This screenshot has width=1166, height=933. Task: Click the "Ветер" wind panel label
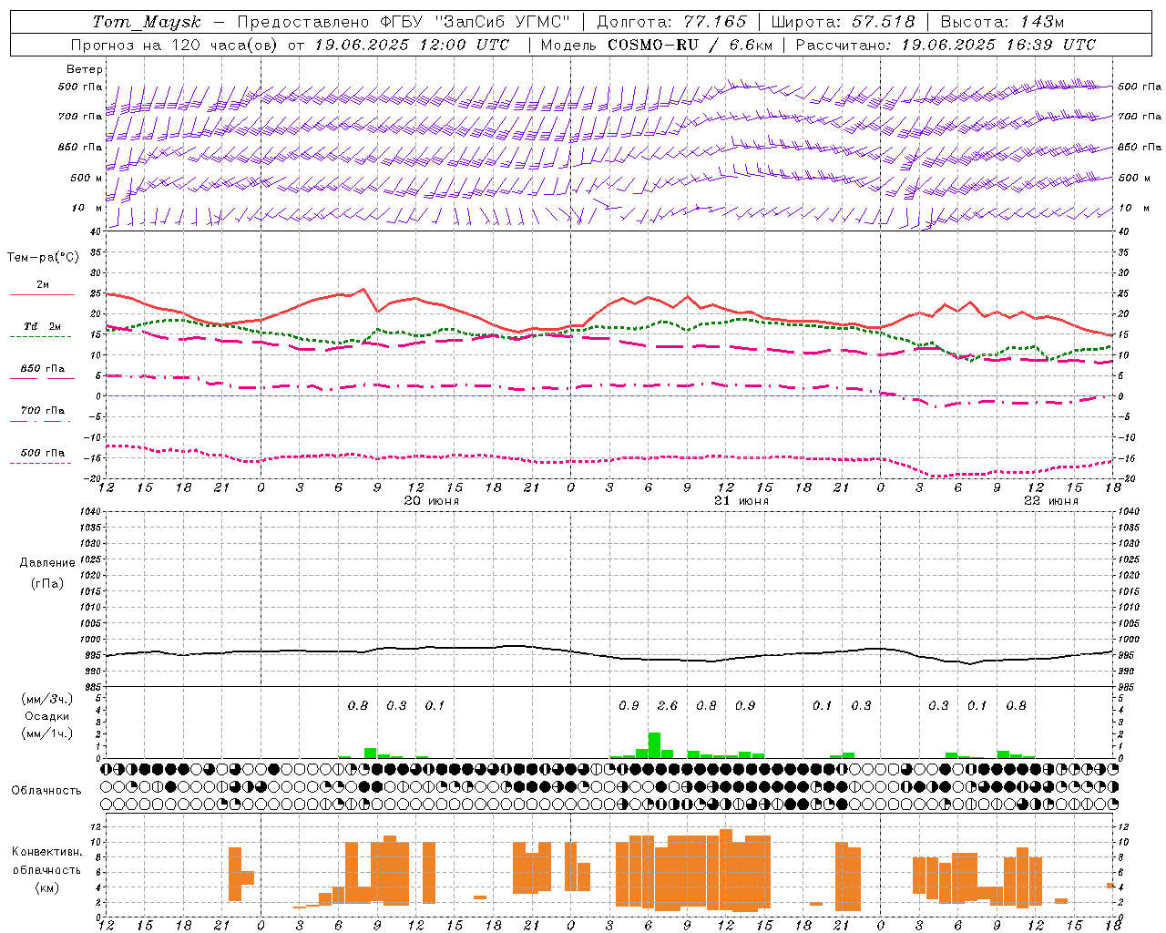(85, 69)
